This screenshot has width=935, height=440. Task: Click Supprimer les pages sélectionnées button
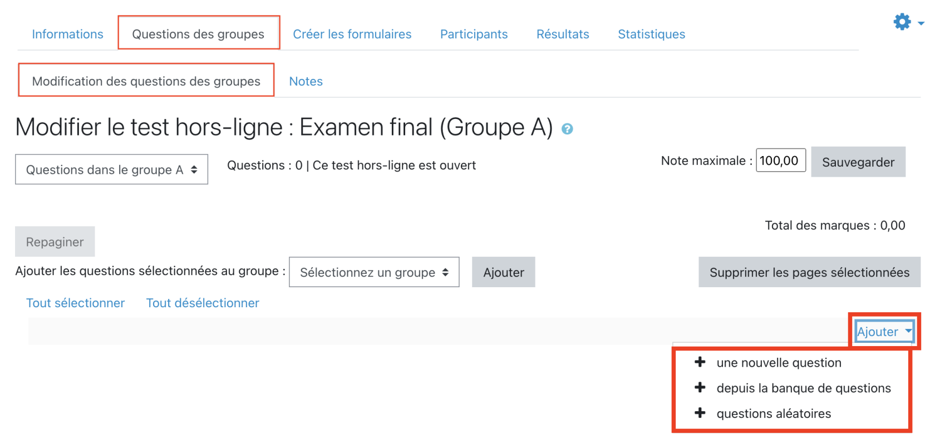809,272
